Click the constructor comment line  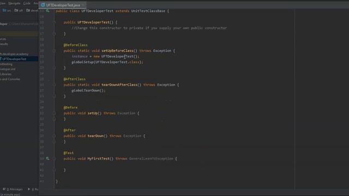pyautogui.click(x=149, y=28)
